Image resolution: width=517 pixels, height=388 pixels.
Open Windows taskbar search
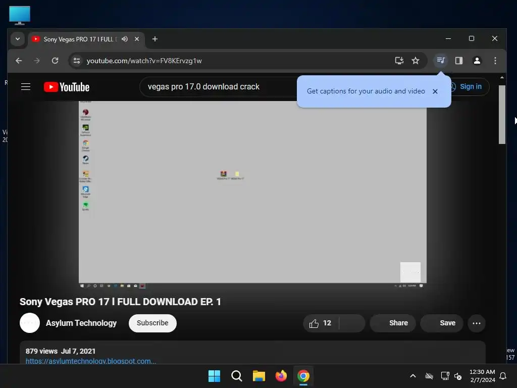tap(237, 376)
